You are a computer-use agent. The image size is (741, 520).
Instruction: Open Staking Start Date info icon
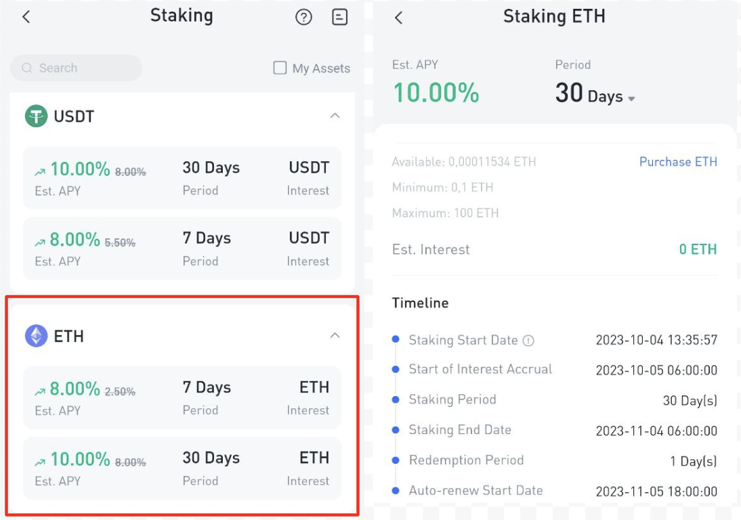[528, 341]
